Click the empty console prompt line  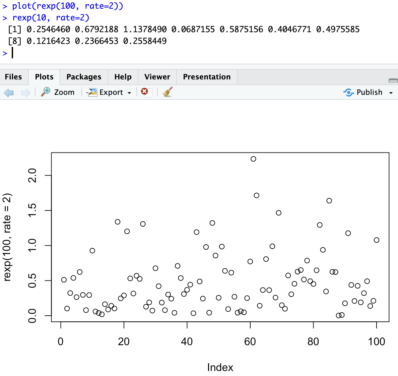pos(101,53)
